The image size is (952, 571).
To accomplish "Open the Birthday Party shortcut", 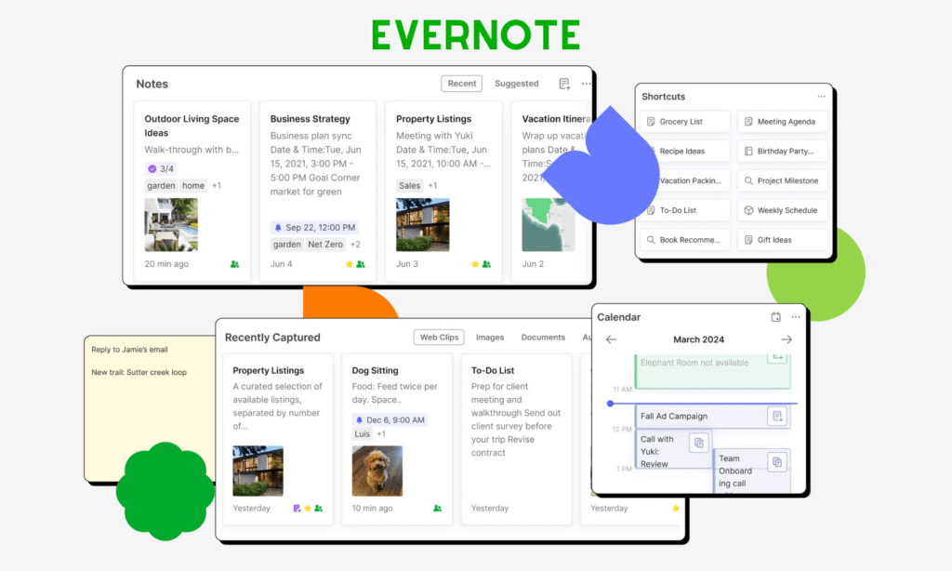I will [x=782, y=151].
